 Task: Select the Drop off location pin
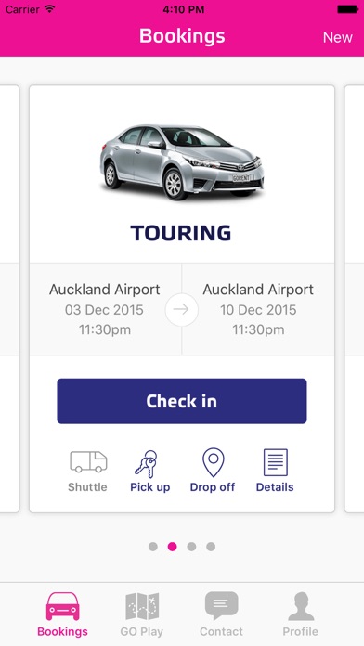214,462
